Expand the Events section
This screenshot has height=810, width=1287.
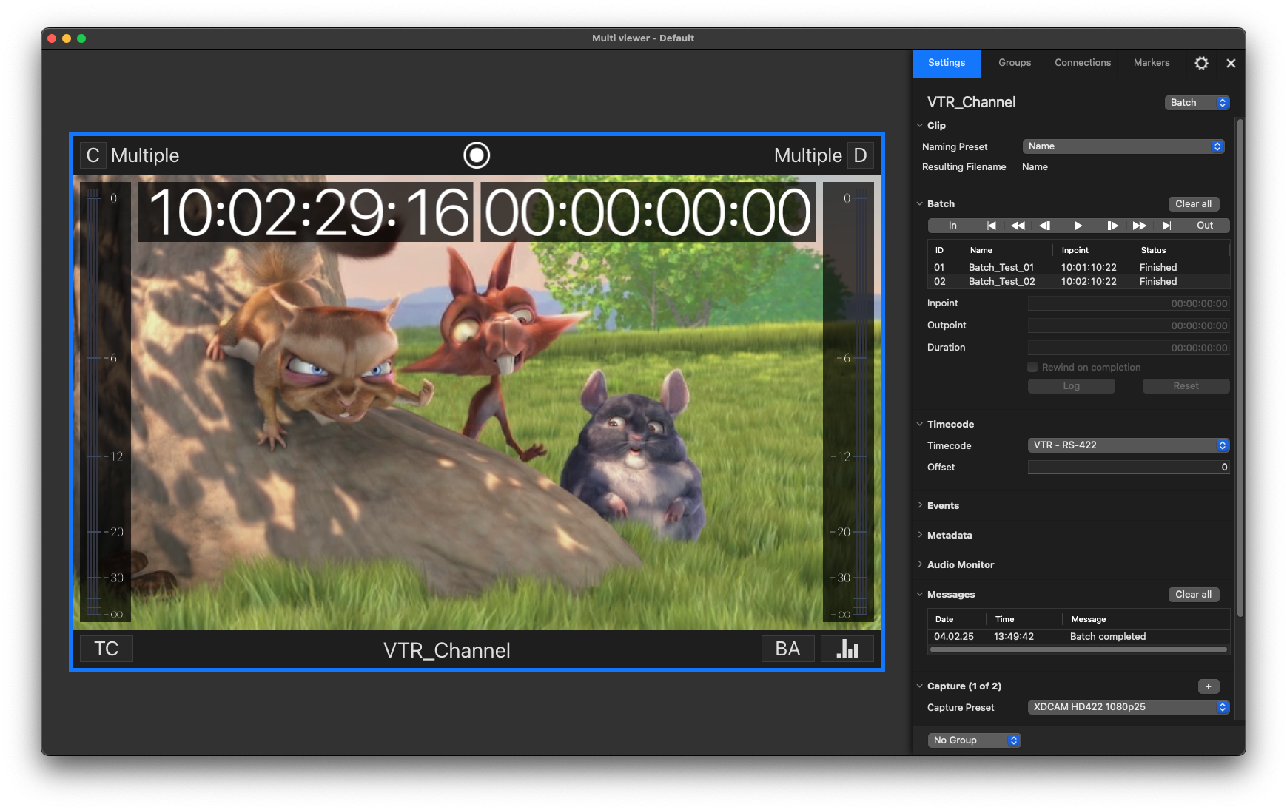tap(920, 506)
